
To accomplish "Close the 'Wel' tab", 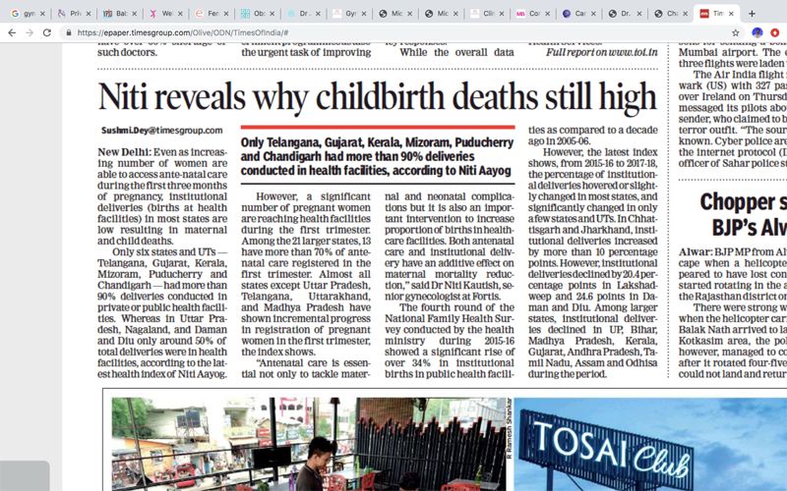I will (182, 14).
